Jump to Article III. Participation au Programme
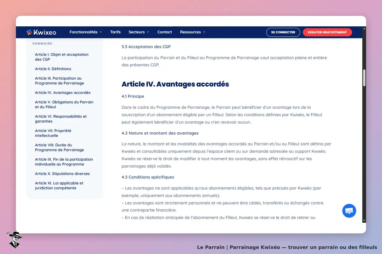 pos(60,81)
